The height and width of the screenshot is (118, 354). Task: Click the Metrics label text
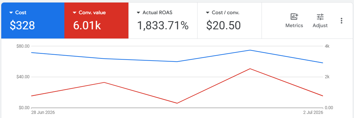tap(294, 26)
